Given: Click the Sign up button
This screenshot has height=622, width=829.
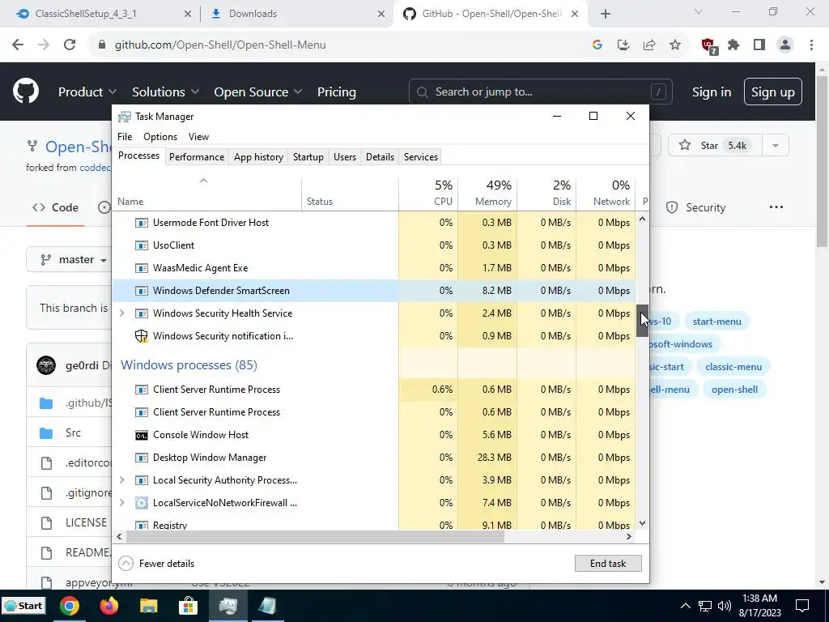Looking at the screenshot, I should pos(773,92).
